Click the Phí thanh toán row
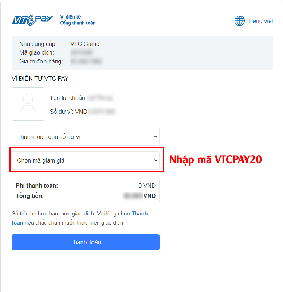 (86, 186)
